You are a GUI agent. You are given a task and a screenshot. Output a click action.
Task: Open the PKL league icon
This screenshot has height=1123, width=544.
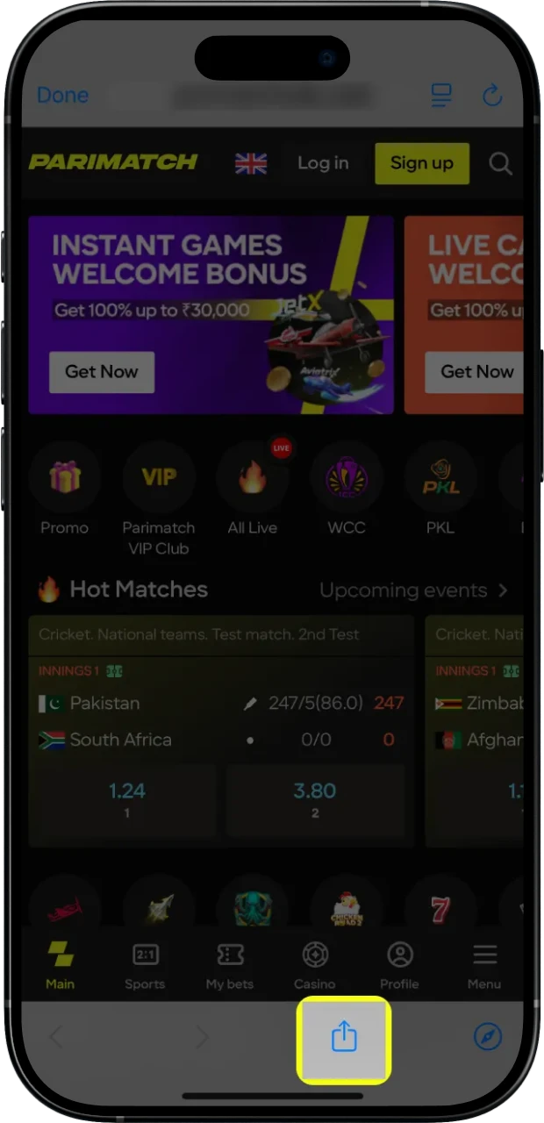pos(440,477)
